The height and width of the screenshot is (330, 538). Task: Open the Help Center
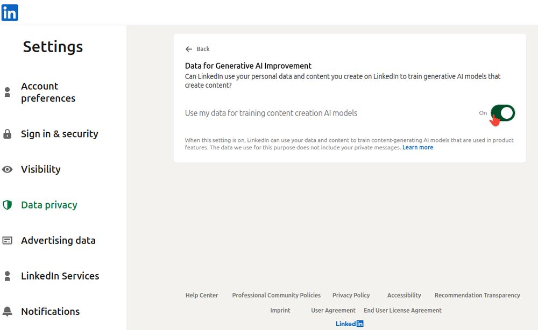202,295
